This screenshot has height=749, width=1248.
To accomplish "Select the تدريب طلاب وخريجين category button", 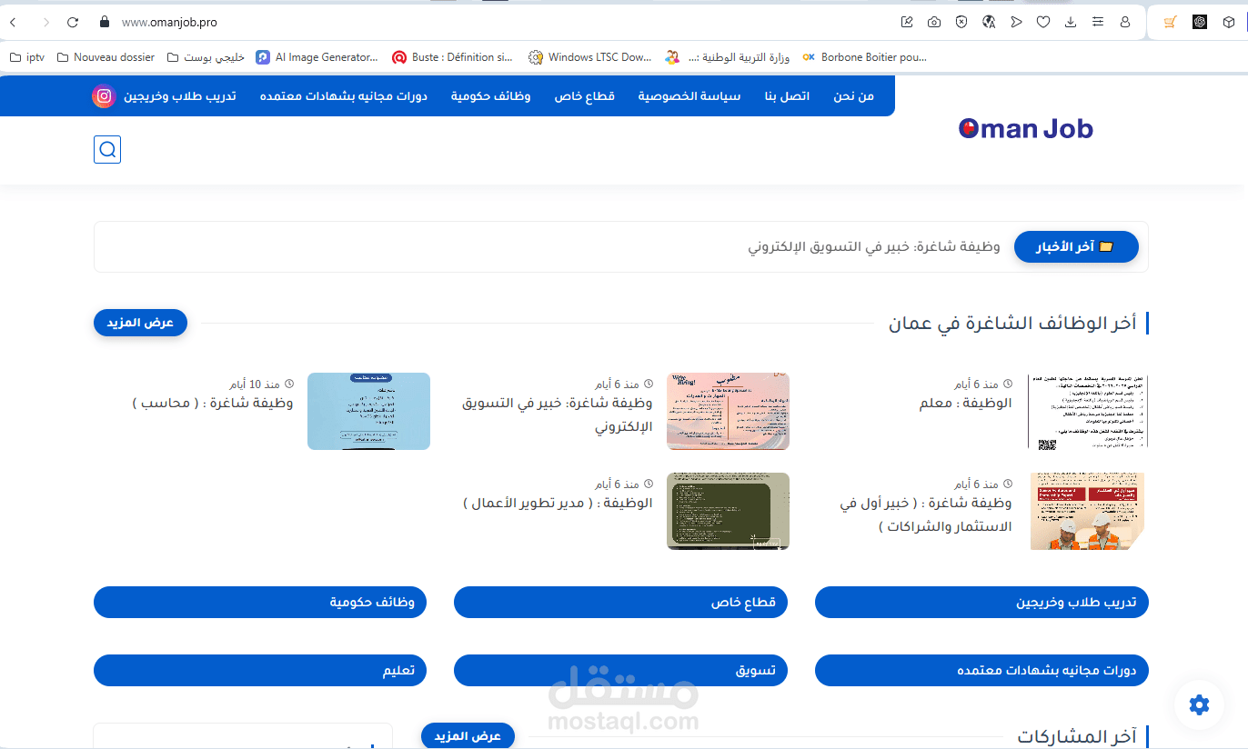I will click(981, 603).
